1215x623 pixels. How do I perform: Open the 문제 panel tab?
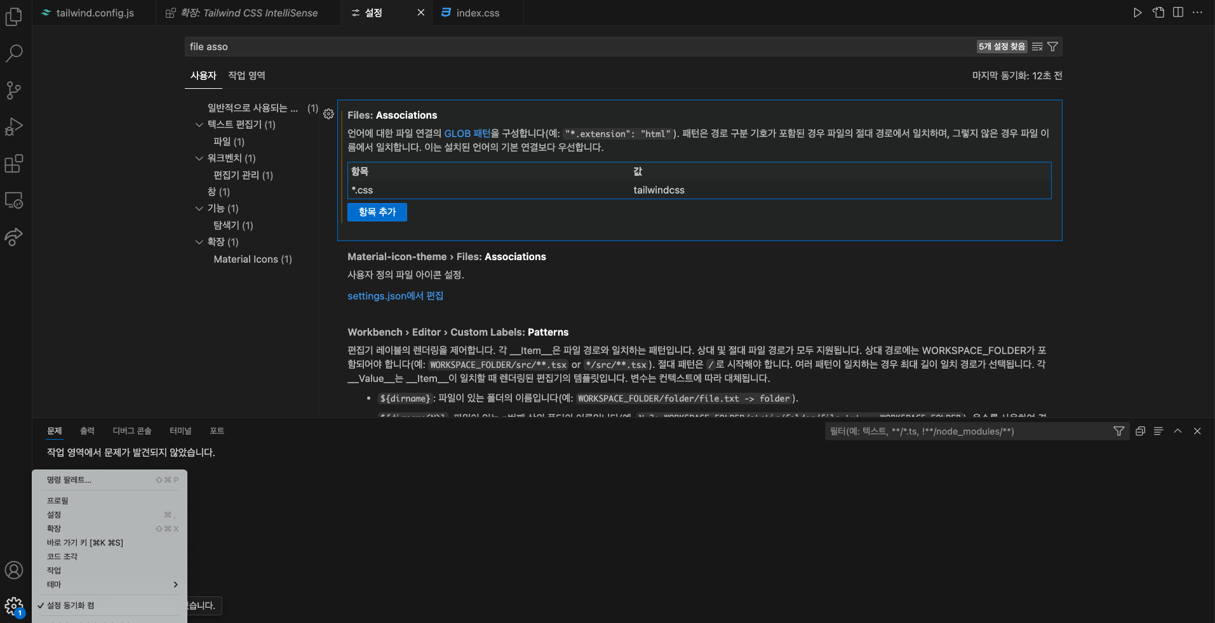[x=55, y=431]
